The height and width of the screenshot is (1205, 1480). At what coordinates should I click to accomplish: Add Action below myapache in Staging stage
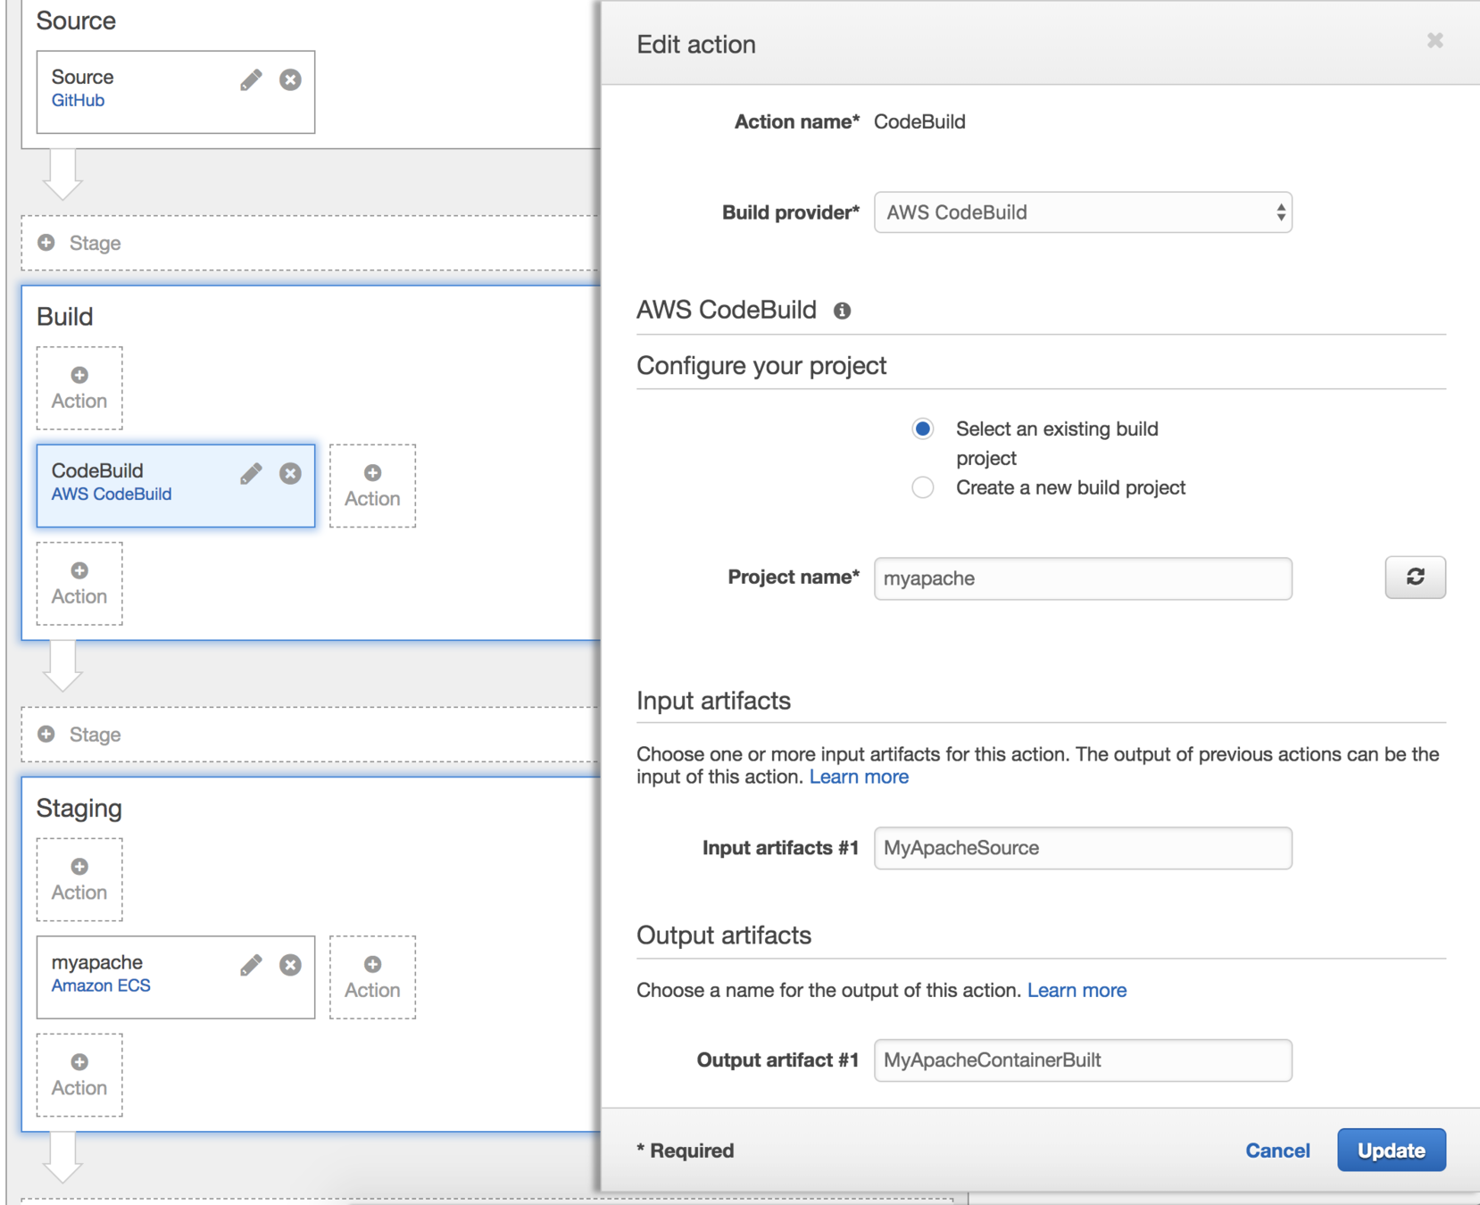tap(79, 1075)
